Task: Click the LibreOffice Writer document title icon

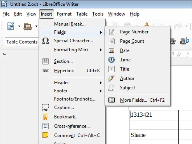Action: click(x=4, y=4)
